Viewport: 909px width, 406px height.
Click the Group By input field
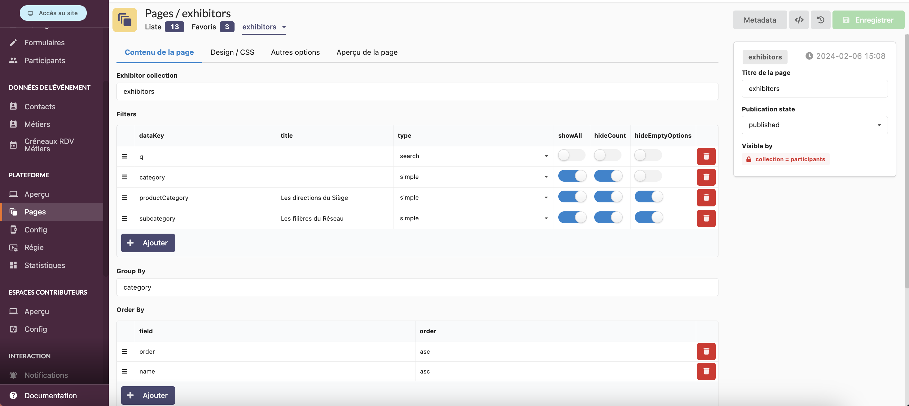coord(417,287)
